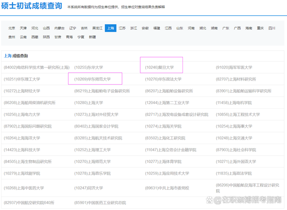Click (10268)上海中医药大学 link
287x210 pixels.
(x=24, y=188)
